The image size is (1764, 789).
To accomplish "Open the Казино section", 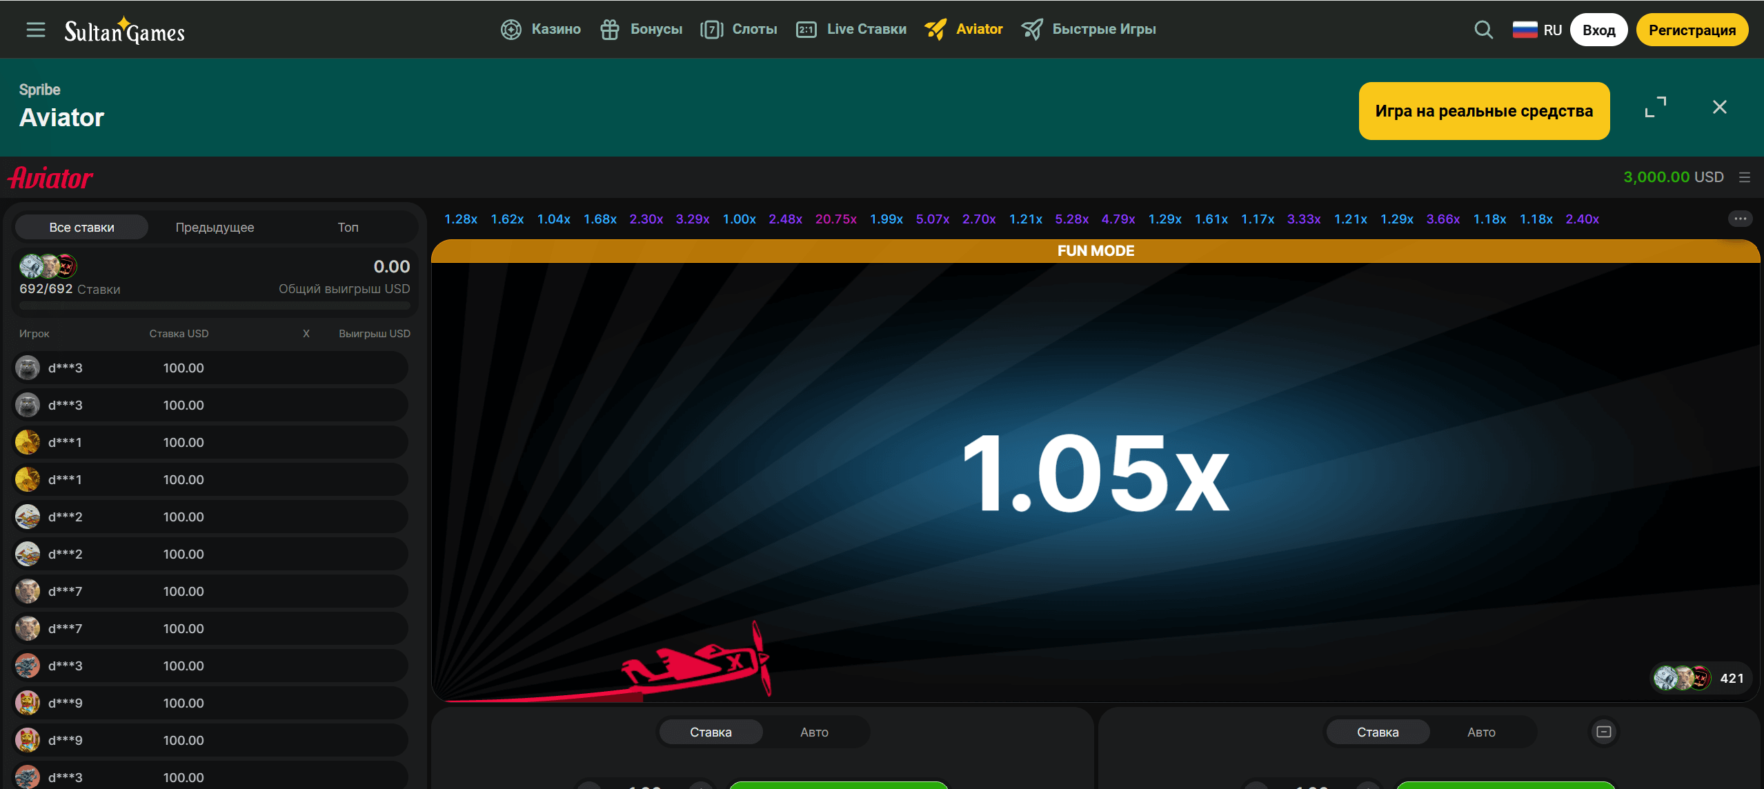I will pyautogui.click(x=541, y=30).
